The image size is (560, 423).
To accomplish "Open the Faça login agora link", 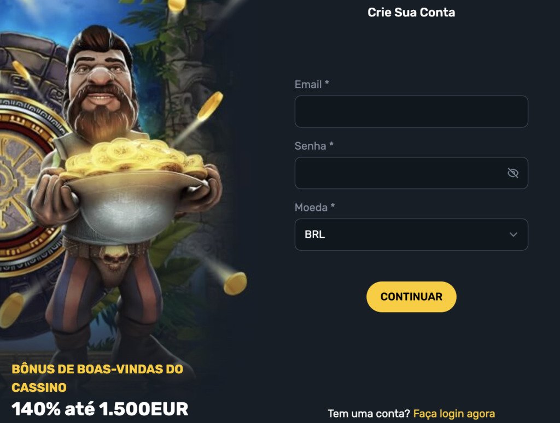I will pos(454,414).
